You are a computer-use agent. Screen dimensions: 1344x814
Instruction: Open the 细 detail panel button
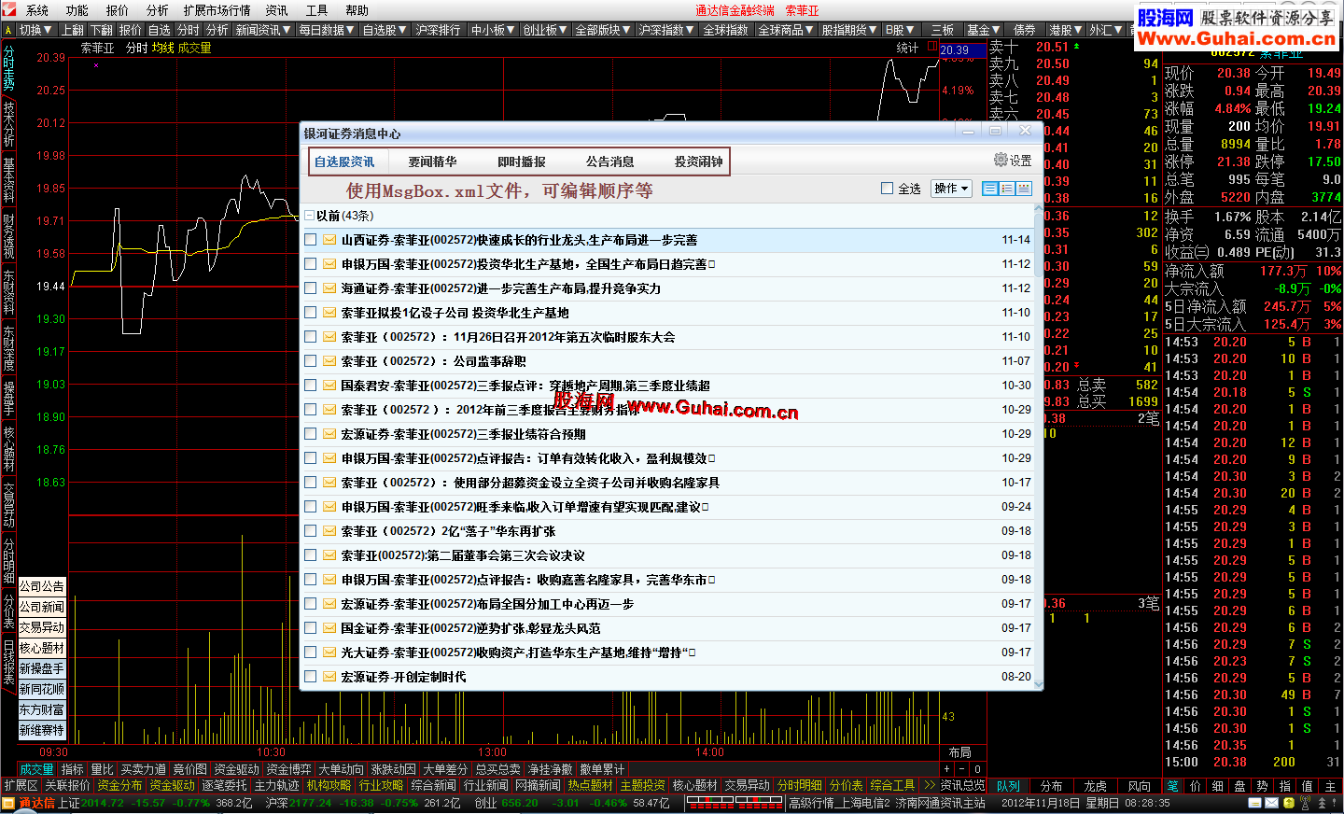(1218, 786)
